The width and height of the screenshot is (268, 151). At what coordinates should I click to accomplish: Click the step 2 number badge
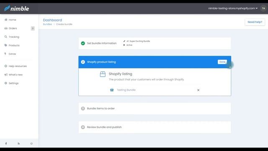pos(83,62)
